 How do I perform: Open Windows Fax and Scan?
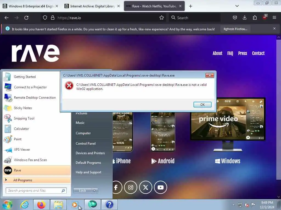click(x=37, y=160)
